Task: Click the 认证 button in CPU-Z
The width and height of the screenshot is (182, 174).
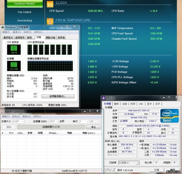Action: pos(157,170)
